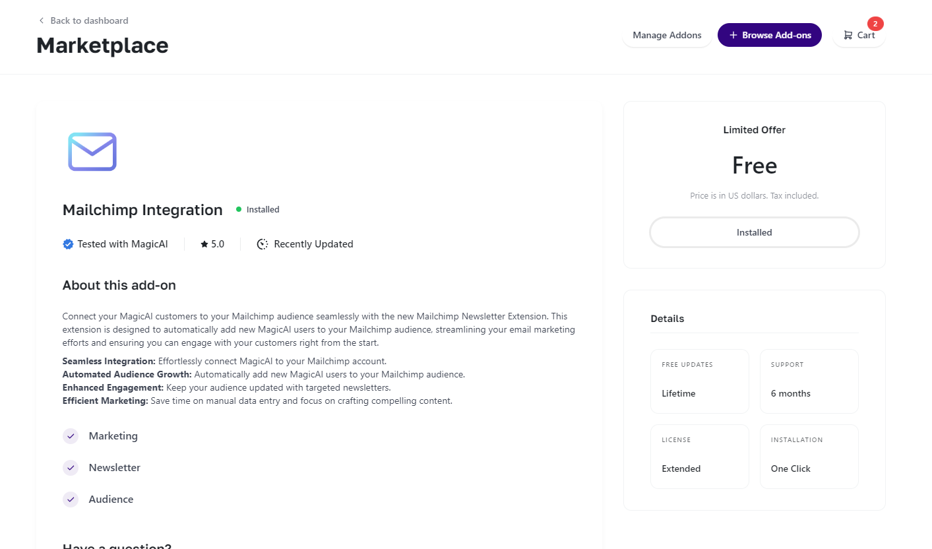Click the Audience checkmark icon

coord(71,500)
